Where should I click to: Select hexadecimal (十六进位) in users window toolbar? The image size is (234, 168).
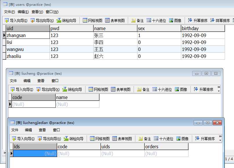[x=156, y=21]
